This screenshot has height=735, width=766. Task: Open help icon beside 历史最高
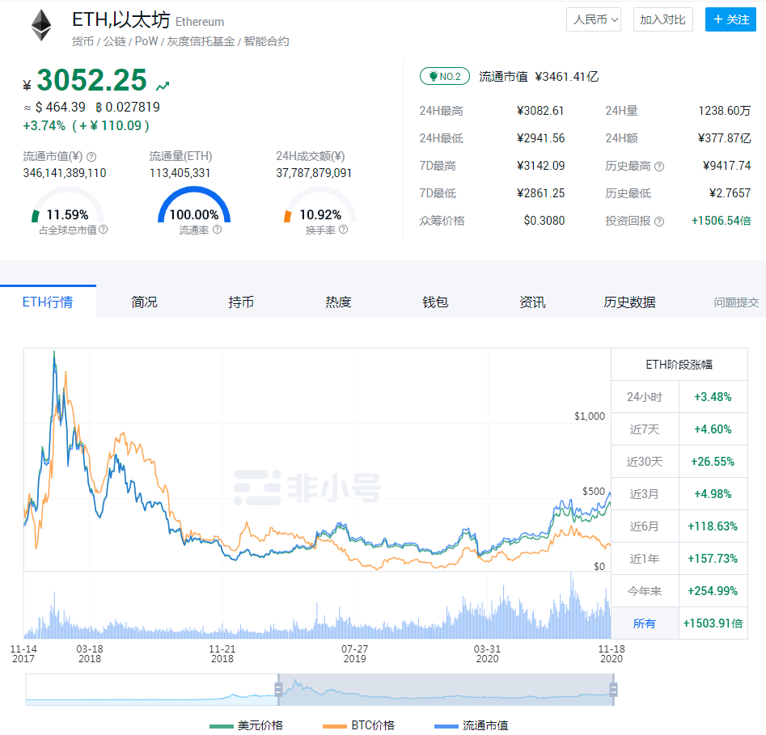(659, 167)
